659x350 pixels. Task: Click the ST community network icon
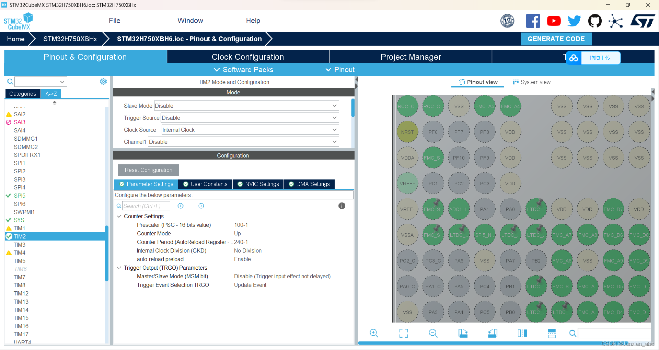(x=615, y=21)
